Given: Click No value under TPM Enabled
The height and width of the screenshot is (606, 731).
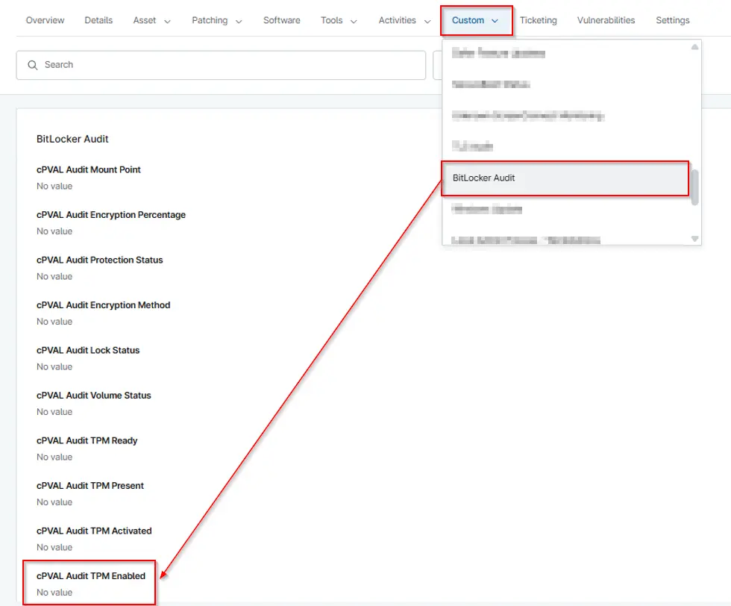Looking at the screenshot, I should click(54, 593).
